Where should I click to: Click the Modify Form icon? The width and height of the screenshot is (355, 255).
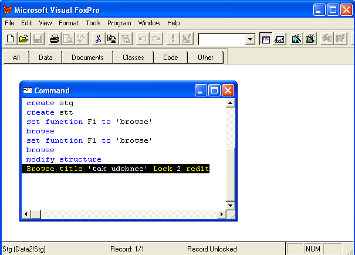(187, 39)
